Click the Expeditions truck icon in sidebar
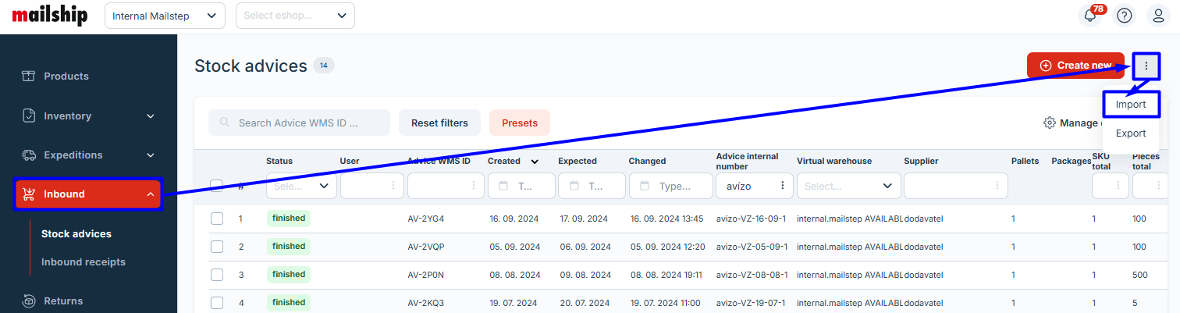 click(x=29, y=155)
